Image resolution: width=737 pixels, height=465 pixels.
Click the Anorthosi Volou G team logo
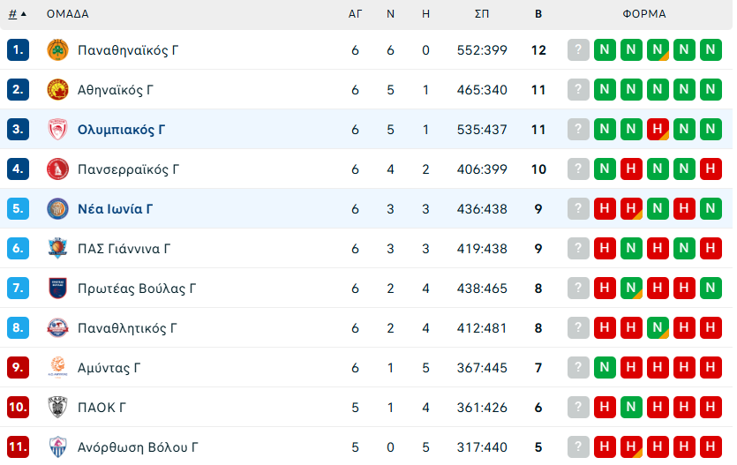(x=57, y=447)
